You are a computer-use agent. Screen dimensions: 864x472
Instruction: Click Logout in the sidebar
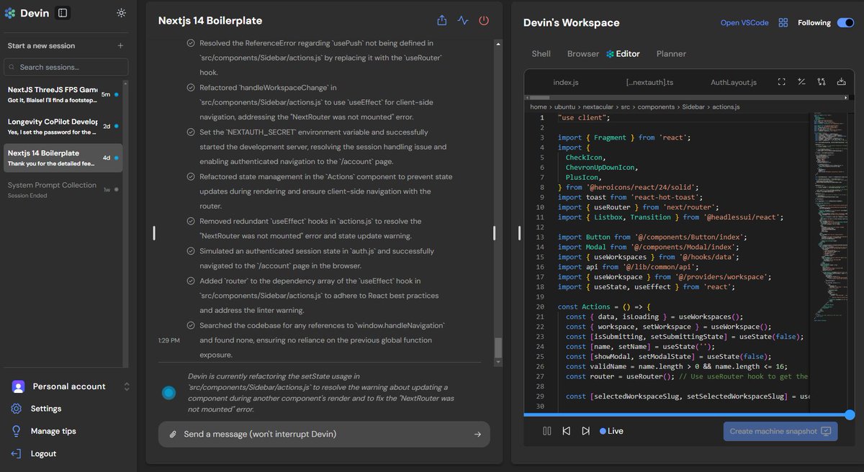pyautogui.click(x=43, y=454)
